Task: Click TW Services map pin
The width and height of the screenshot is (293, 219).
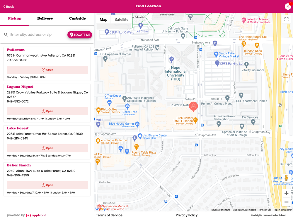Action: point(253,122)
